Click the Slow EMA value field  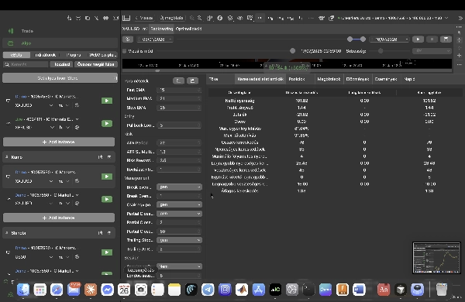pos(179,108)
